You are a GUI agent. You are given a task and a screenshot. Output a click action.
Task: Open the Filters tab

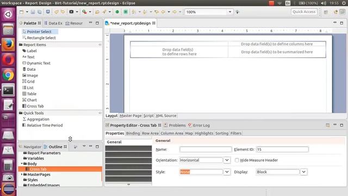click(235, 133)
